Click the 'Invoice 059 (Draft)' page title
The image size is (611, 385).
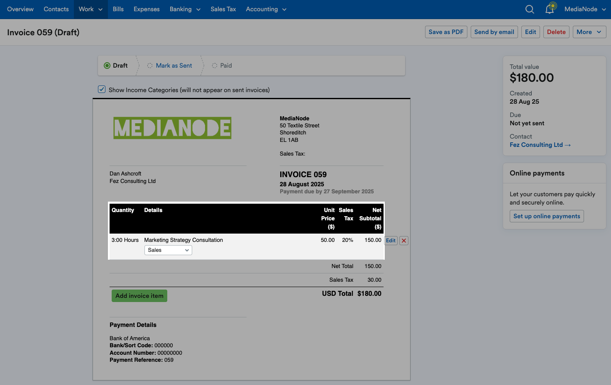pyautogui.click(x=43, y=32)
